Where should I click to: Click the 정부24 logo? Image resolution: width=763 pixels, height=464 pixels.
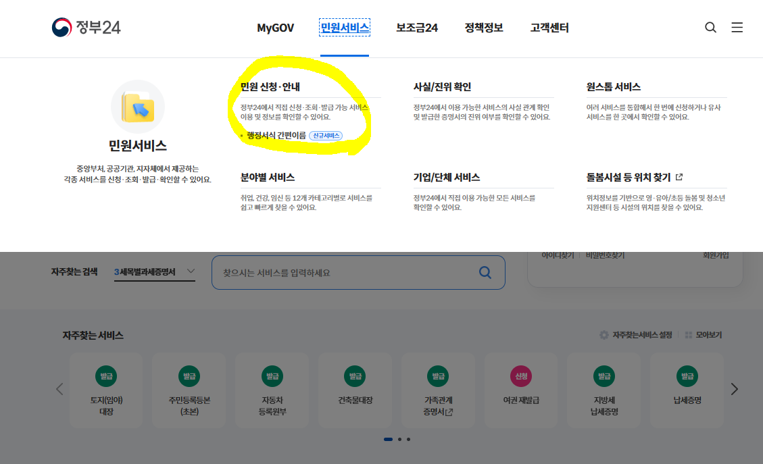pos(86,27)
